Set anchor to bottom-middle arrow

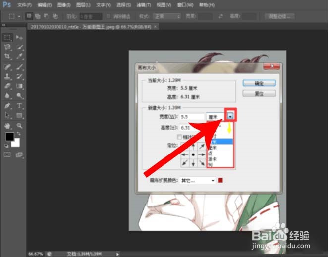click(x=193, y=163)
